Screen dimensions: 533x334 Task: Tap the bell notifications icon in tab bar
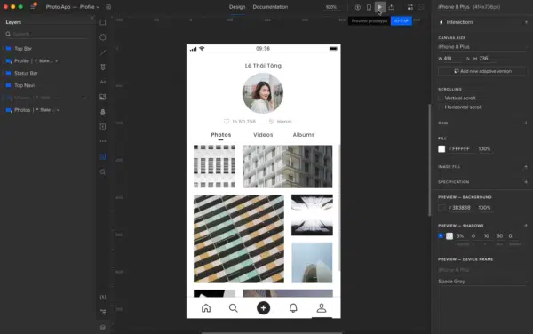pyautogui.click(x=293, y=308)
